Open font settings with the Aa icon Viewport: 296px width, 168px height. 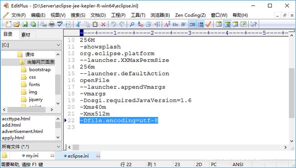pyautogui.click(x=167, y=24)
